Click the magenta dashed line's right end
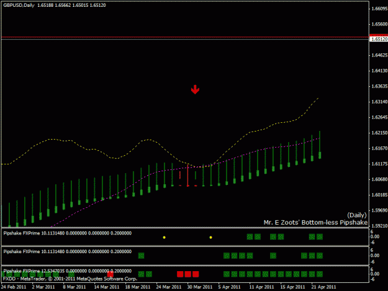This screenshot has height=291, width=388. 318,139
